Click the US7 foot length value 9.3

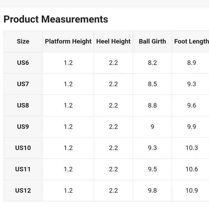click(x=192, y=84)
